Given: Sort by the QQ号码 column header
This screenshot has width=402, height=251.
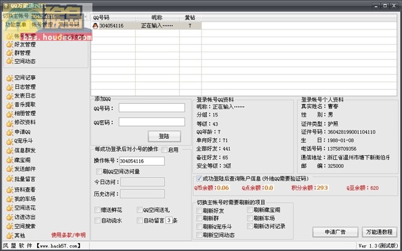Looking at the screenshot, I should point(113,17).
